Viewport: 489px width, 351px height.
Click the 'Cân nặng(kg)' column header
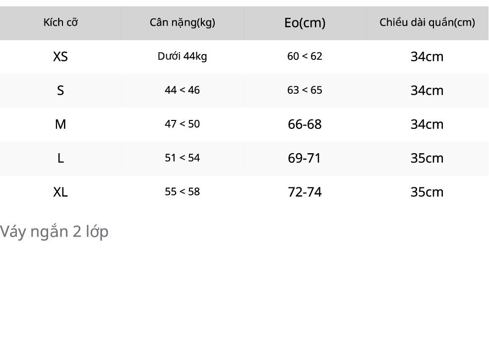tap(183, 22)
